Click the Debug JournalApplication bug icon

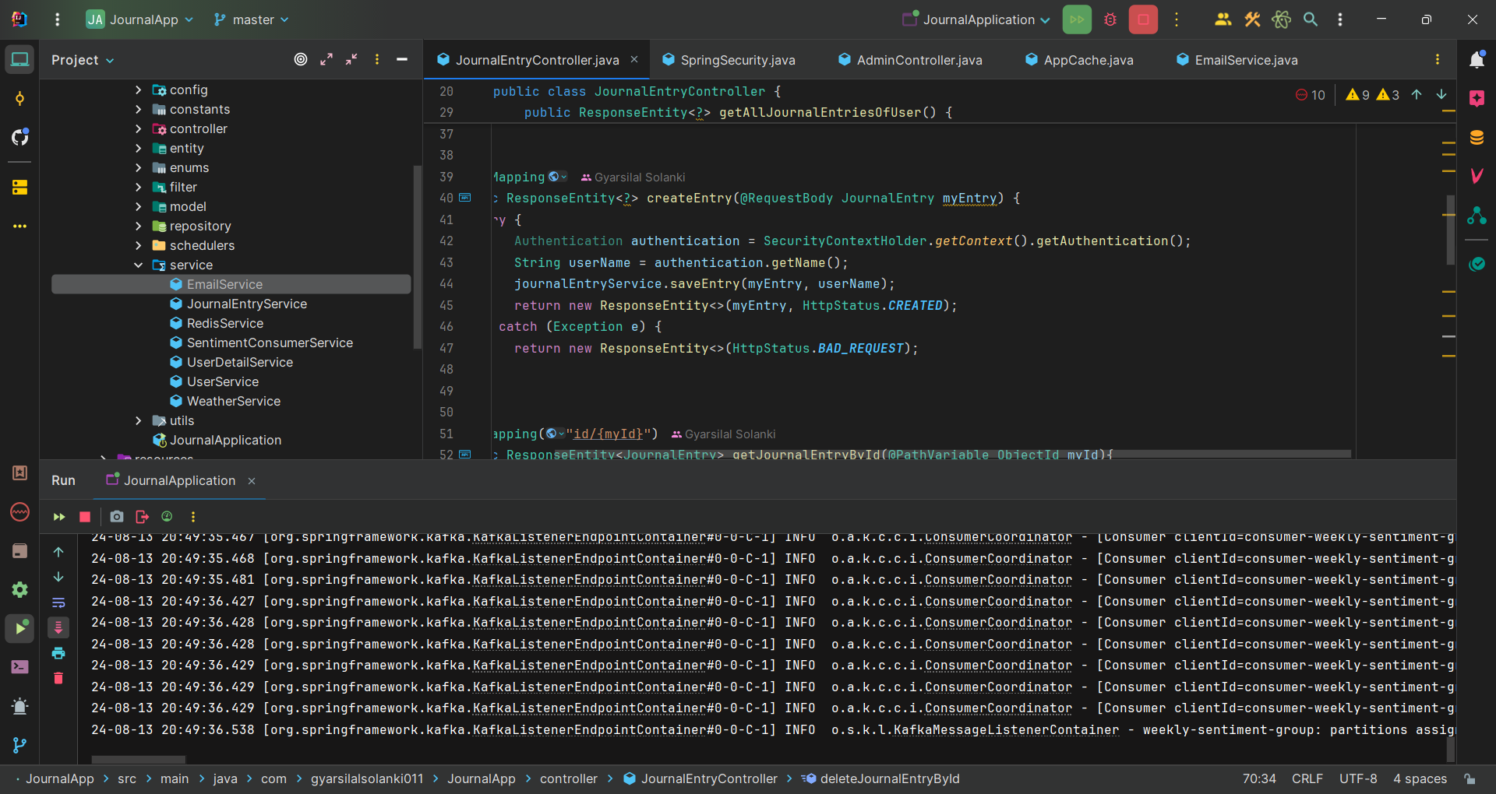pyautogui.click(x=1110, y=19)
